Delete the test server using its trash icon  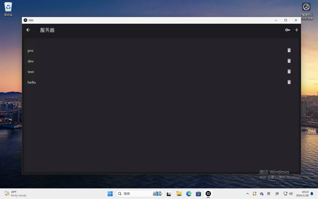pyautogui.click(x=289, y=72)
